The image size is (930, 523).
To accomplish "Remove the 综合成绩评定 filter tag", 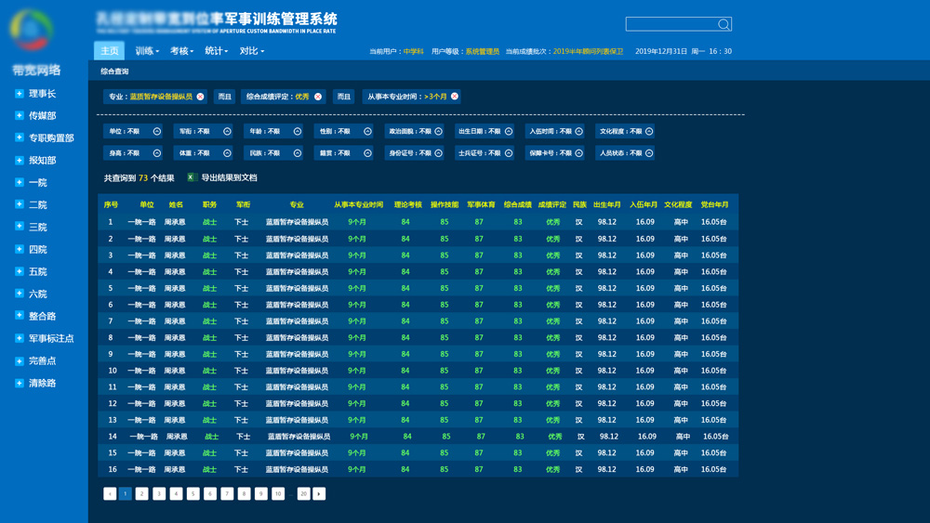I will point(318,97).
